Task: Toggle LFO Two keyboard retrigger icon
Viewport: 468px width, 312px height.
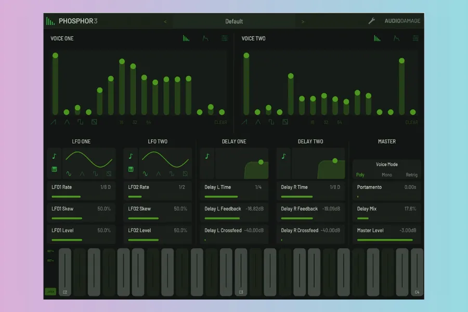Action: (131, 170)
